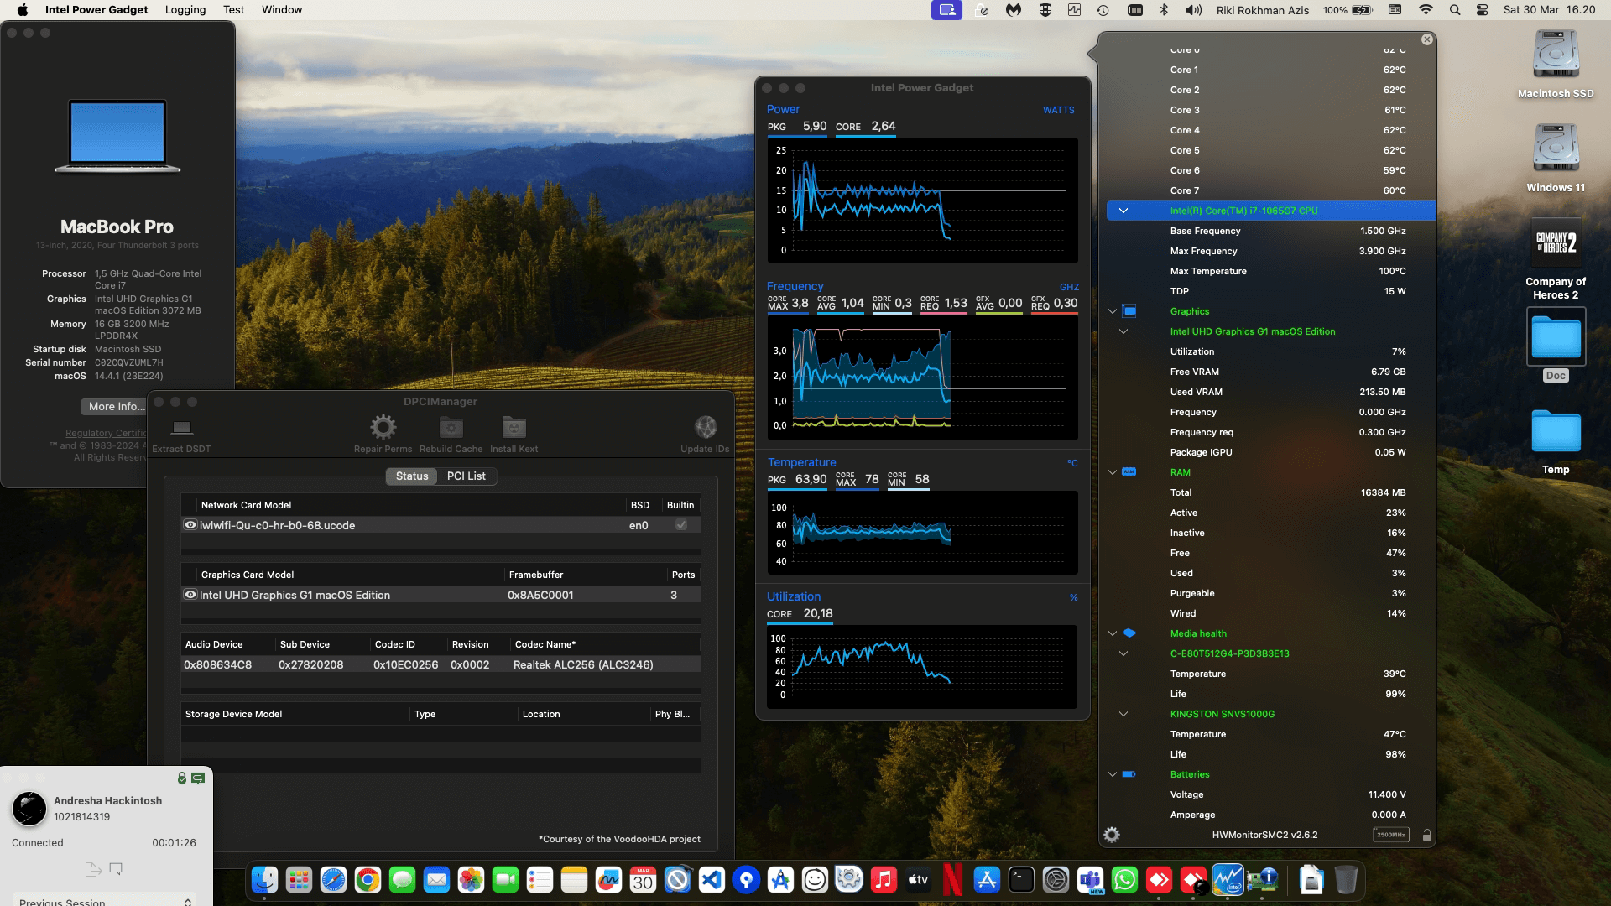Open HWMonitorSMC2 settings gear
1611x906 pixels.
(x=1112, y=835)
